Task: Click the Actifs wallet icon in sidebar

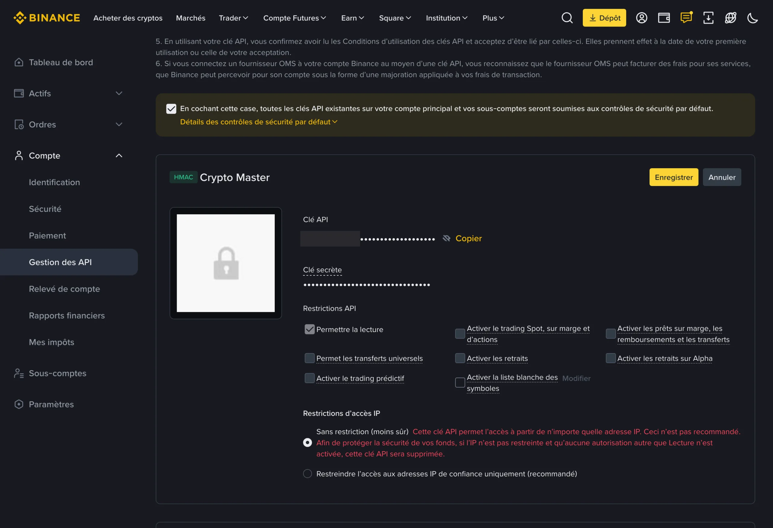Action: [x=19, y=93]
